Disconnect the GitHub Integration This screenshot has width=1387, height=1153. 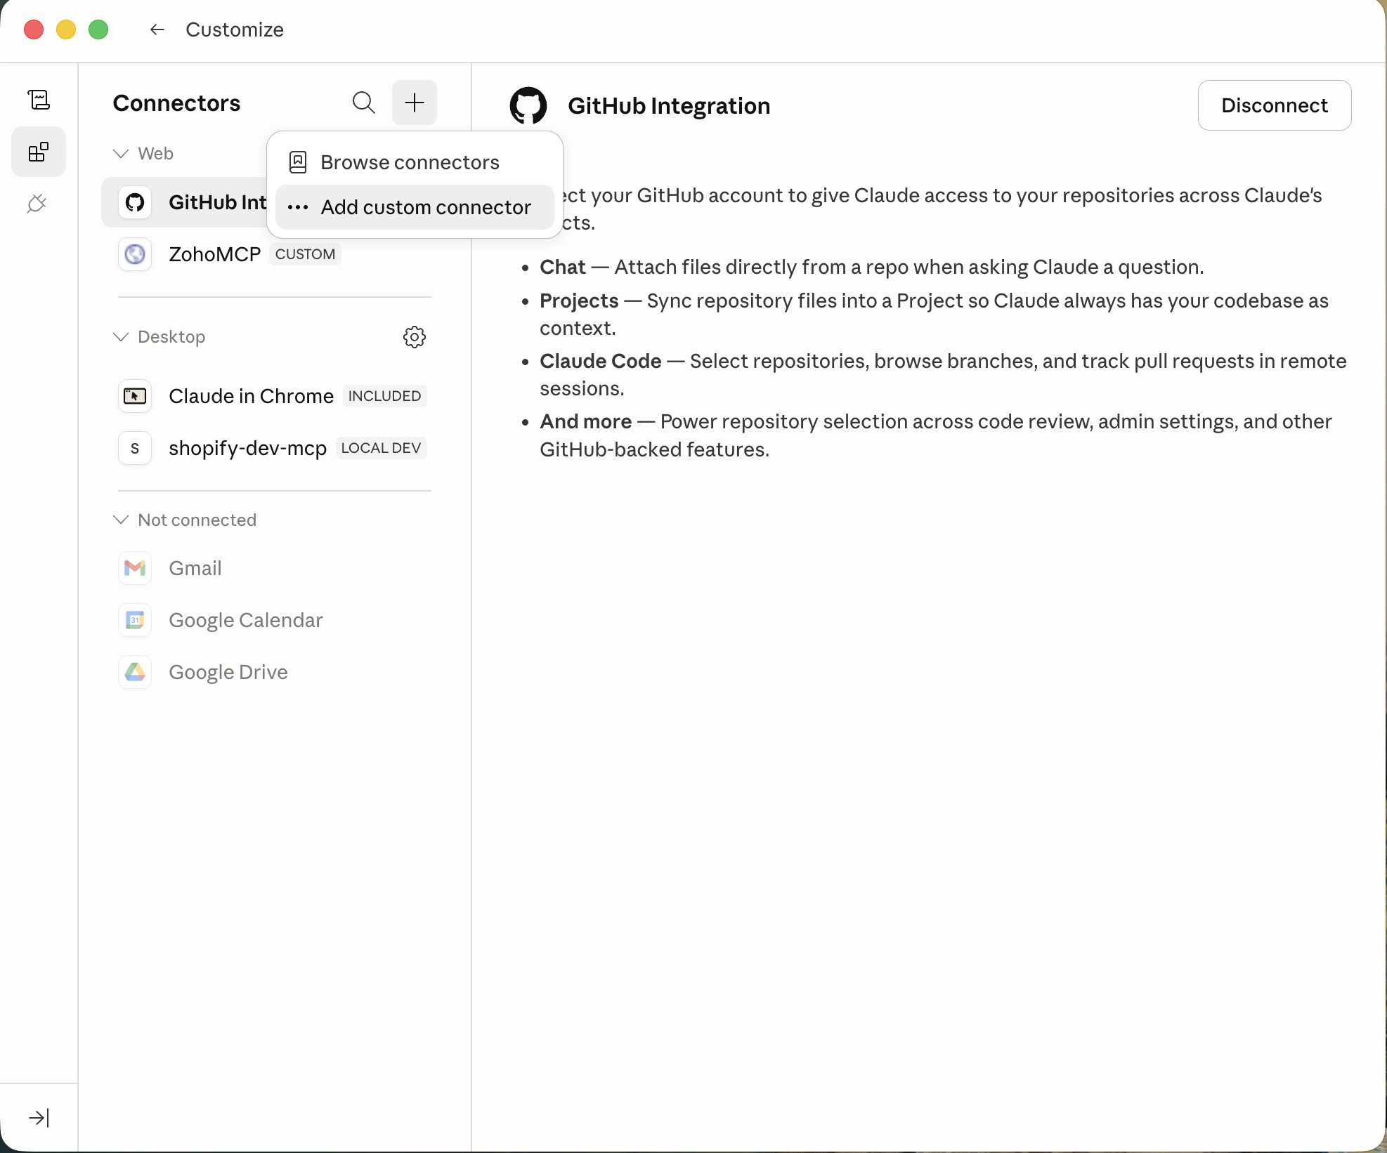[x=1275, y=105]
